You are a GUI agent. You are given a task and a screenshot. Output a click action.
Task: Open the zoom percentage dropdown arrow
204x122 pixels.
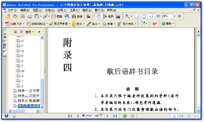pyautogui.click(x=174, y=16)
